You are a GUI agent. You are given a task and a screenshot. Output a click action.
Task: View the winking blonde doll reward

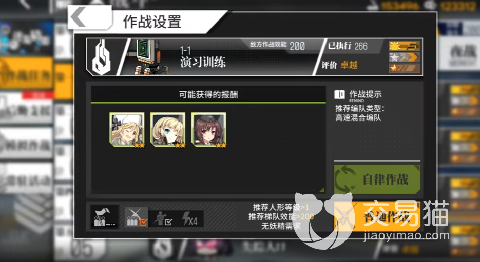click(x=168, y=130)
